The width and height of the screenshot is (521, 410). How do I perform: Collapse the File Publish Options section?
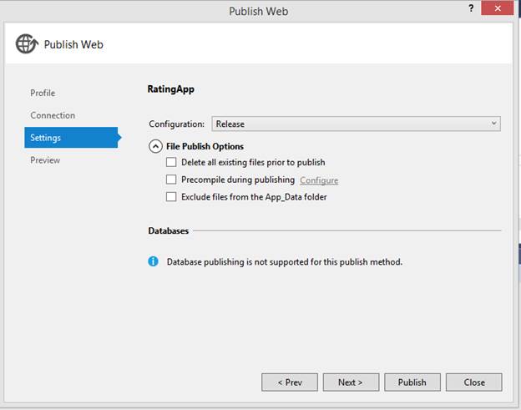154,146
